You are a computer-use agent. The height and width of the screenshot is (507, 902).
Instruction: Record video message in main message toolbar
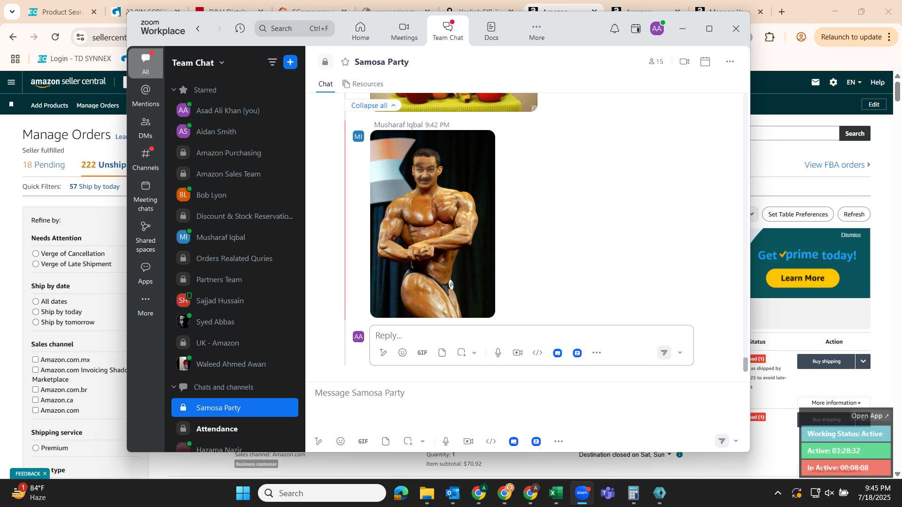coord(468,441)
